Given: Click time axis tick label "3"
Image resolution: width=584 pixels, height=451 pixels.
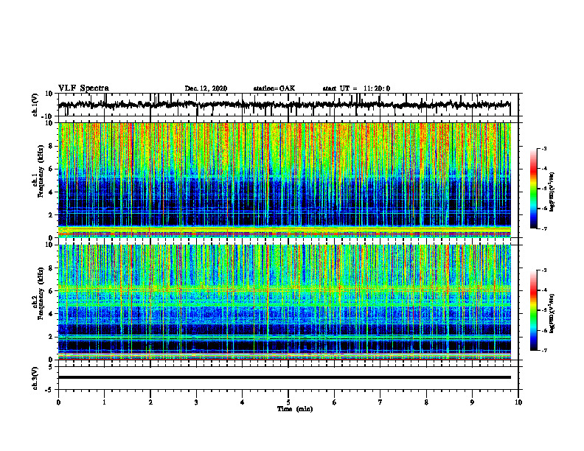Looking at the screenshot, I should (x=196, y=402).
